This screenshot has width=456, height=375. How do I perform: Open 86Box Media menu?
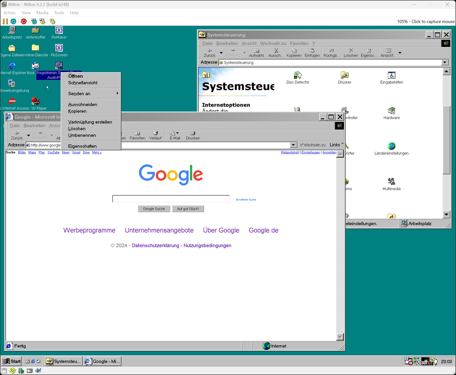(x=42, y=13)
